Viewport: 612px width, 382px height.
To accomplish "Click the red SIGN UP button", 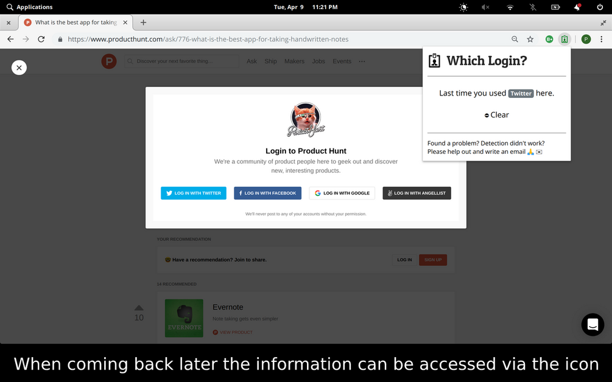I will pos(433,260).
